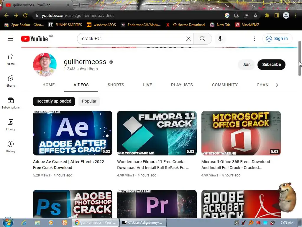Open the Adobe Photoshop Crack thumbnail

pyautogui.click(x=73, y=204)
